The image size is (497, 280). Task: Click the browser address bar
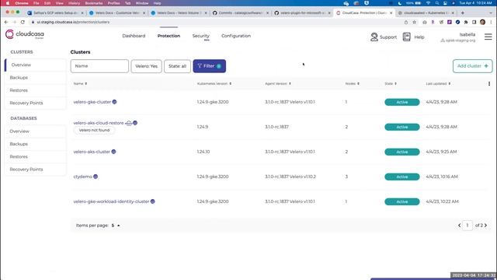click(216, 23)
